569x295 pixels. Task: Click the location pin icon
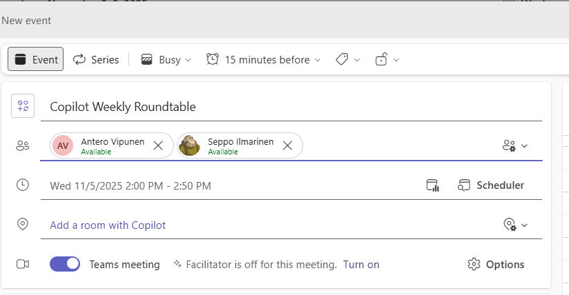23,225
